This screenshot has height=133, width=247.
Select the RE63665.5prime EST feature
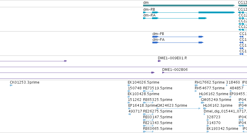[148, 132]
